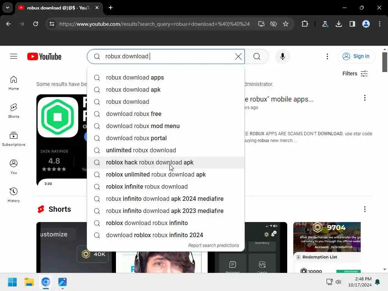Go back in the browser
This screenshot has width=388, height=291.
click(8, 24)
